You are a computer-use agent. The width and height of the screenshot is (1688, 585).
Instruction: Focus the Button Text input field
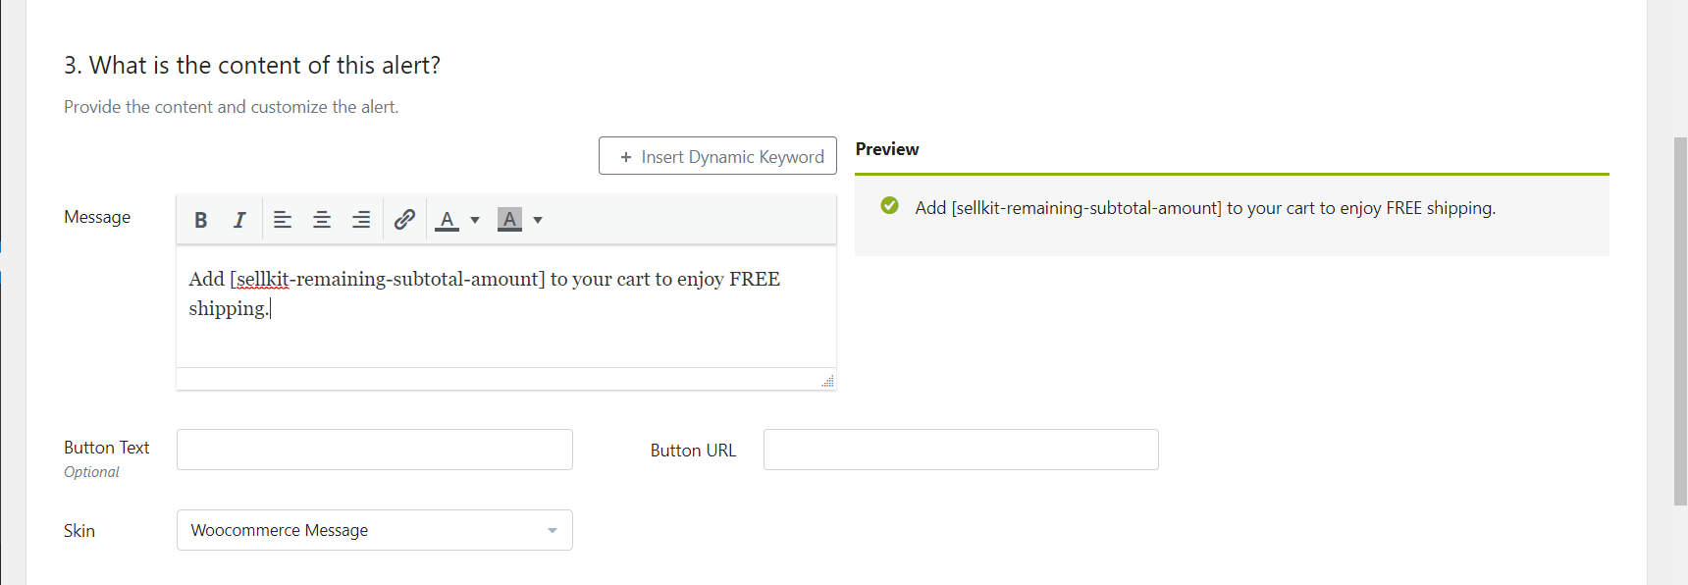point(375,450)
